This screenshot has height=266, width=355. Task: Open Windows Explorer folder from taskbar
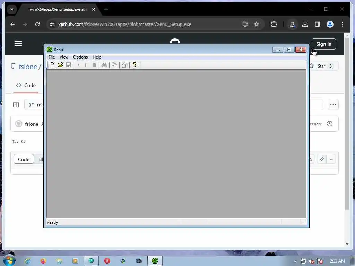click(x=59, y=261)
